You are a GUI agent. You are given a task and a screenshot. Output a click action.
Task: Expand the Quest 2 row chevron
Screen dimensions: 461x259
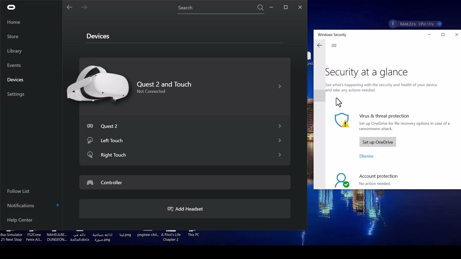click(x=279, y=126)
